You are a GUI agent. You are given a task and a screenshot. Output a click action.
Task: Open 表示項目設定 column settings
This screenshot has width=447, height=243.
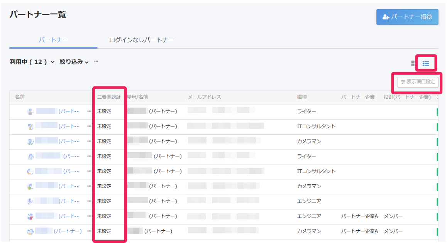coord(418,82)
